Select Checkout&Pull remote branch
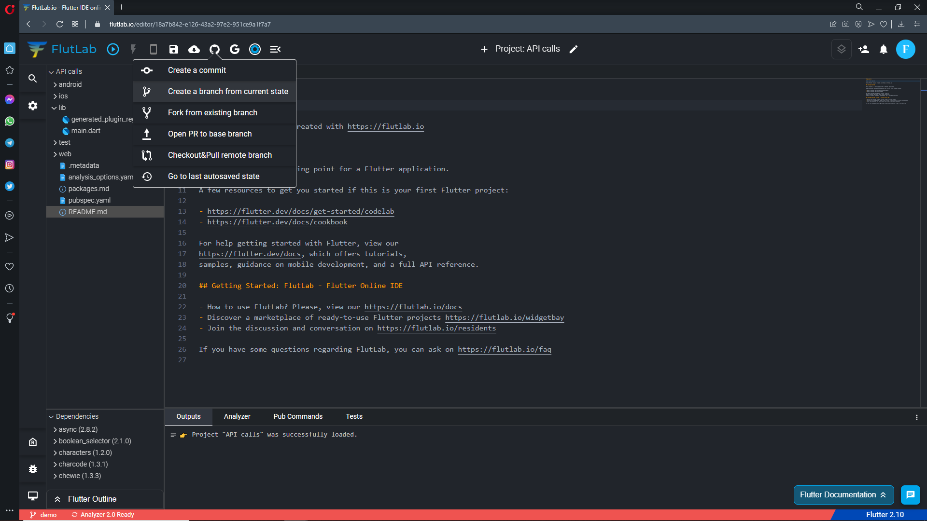Viewport: 927px width, 521px height. coord(214,155)
